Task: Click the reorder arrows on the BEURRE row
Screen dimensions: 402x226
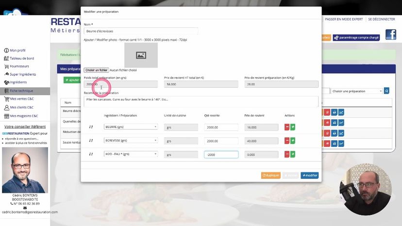Action: click(x=91, y=127)
